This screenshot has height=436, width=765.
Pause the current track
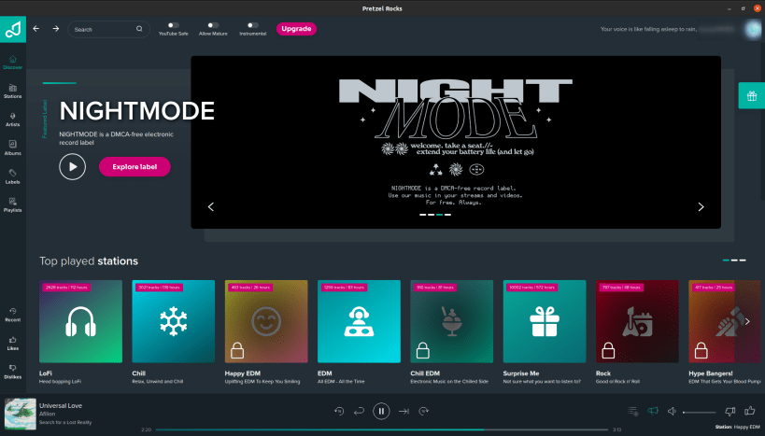[381, 411]
